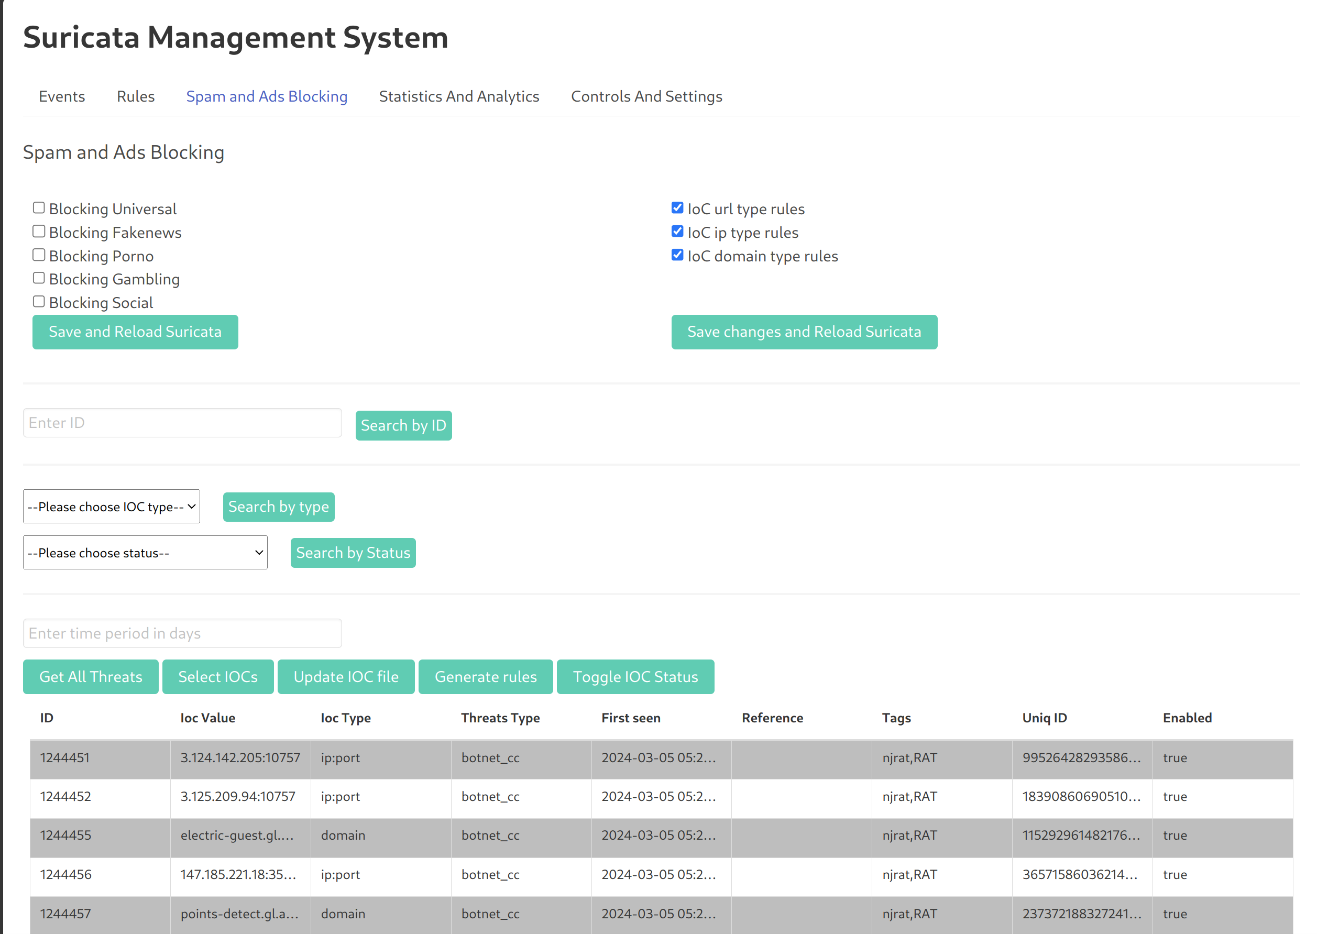This screenshot has width=1317, height=934.
Task: Click Toggle IOC Status button
Action: [635, 677]
